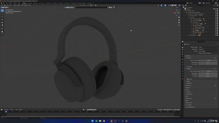Viewport: 219px width, 123px height.
Task: Open the viewport Add menu
Action: (x=22, y=5)
